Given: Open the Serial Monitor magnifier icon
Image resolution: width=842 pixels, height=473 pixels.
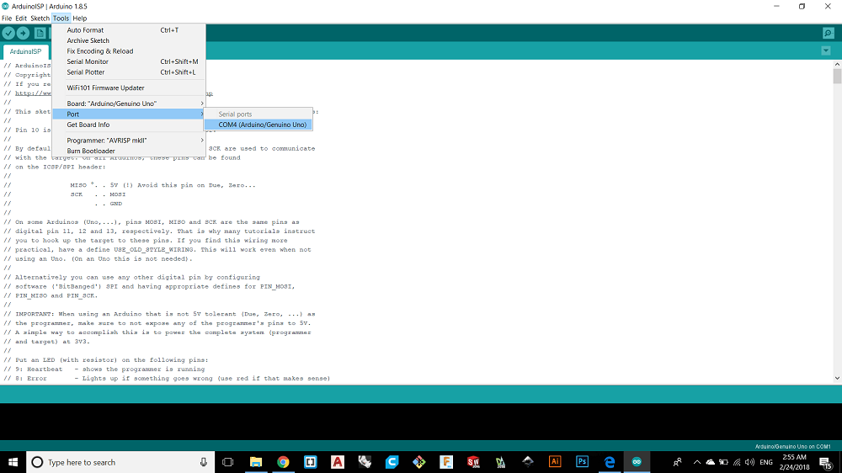Looking at the screenshot, I should tap(829, 34).
